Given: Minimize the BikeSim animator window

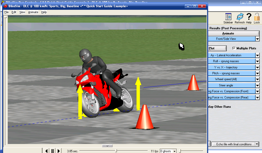Looking at the screenshot, I should point(188,6).
